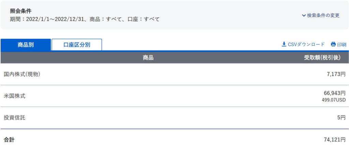Switch to the 口座区分別 tab

point(77,45)
